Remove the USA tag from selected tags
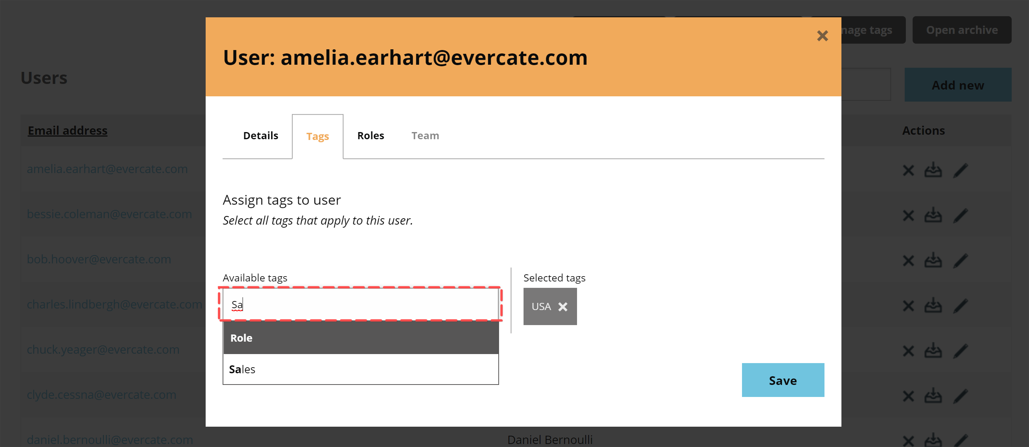 (563, 307)
